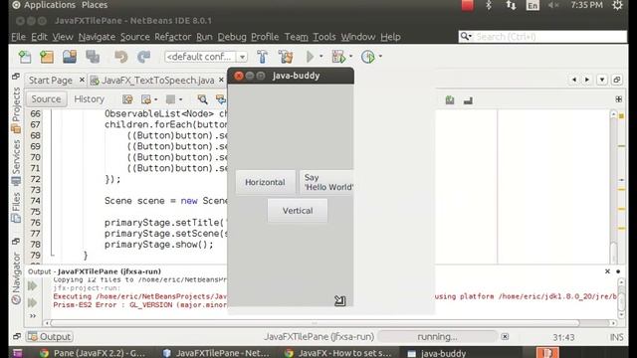Select the Source editor view button
Image resolution: width=637 pixels, height=358 pixels.
tap(46, 99)
